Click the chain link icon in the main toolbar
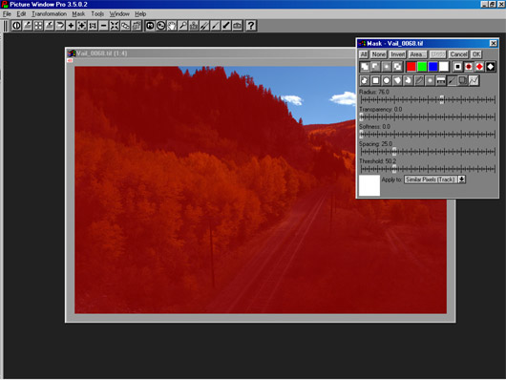 (125, 26)
